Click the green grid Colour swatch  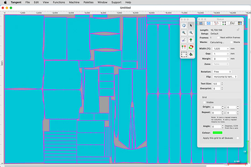tap(217, 133)
